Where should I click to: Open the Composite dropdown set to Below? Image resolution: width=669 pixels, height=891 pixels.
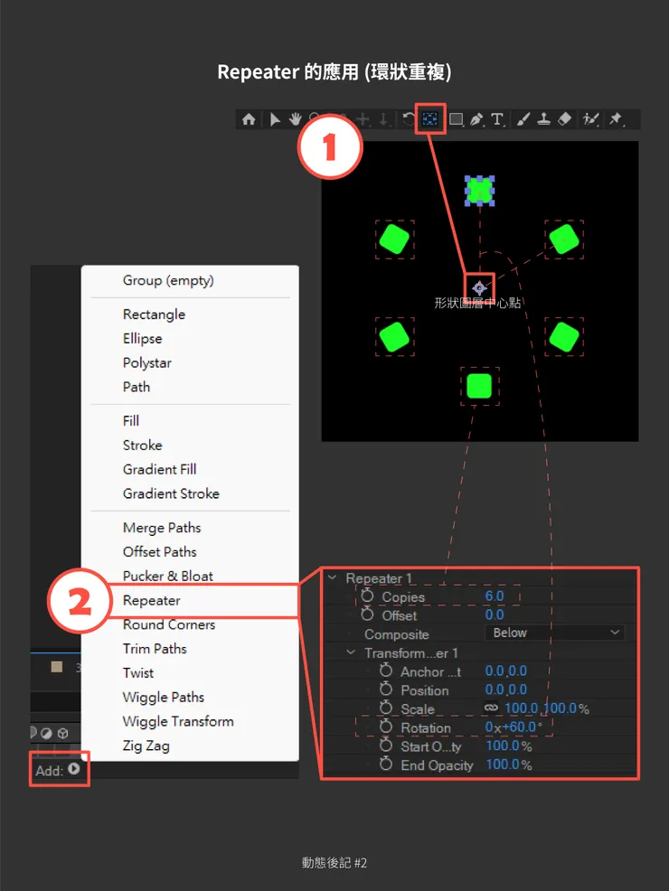(x=555, y=633)
